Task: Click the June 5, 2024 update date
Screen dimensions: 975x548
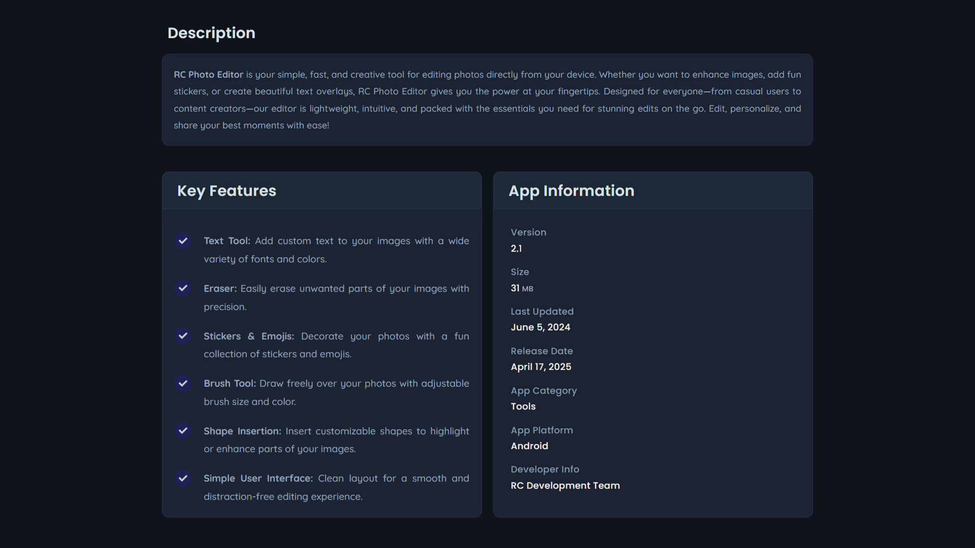Action: click(540, 327)
